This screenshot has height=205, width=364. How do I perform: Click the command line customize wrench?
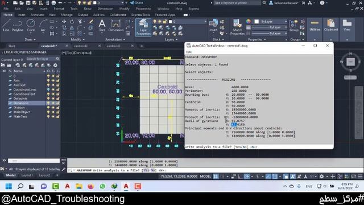click(64, 170)
